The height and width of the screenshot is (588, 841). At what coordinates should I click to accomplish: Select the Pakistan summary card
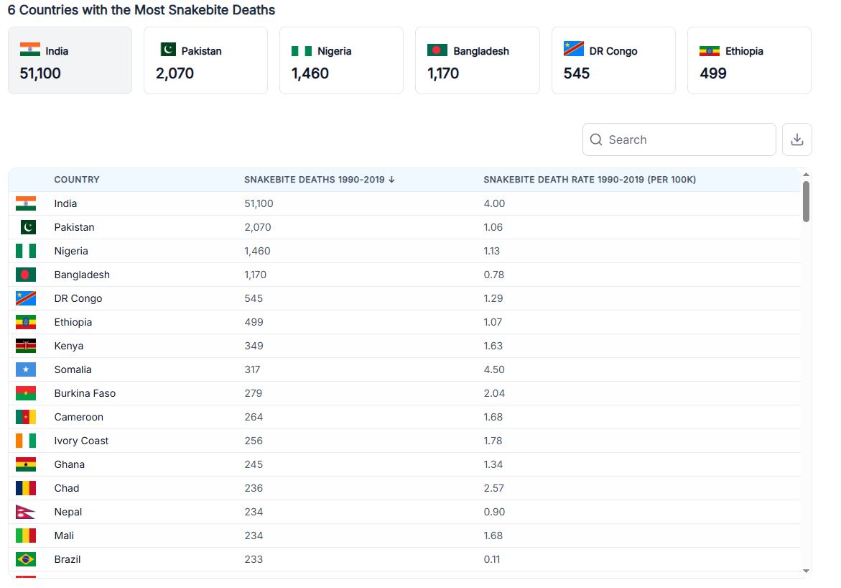205,60
